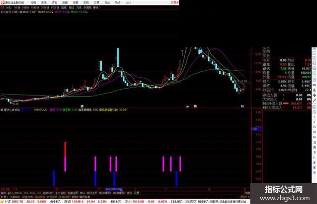This screenshot has height=204, width=317.
Task: Select the 主力监控 indicator tab
Action: tap(60, 193)
